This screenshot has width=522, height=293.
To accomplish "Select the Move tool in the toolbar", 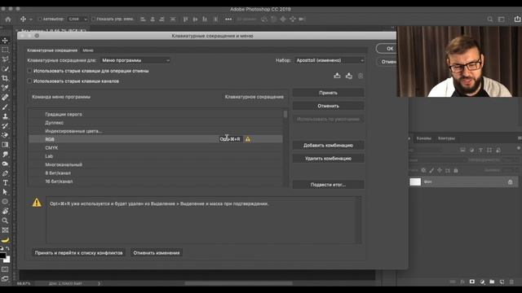I will (x=5, y=41).
